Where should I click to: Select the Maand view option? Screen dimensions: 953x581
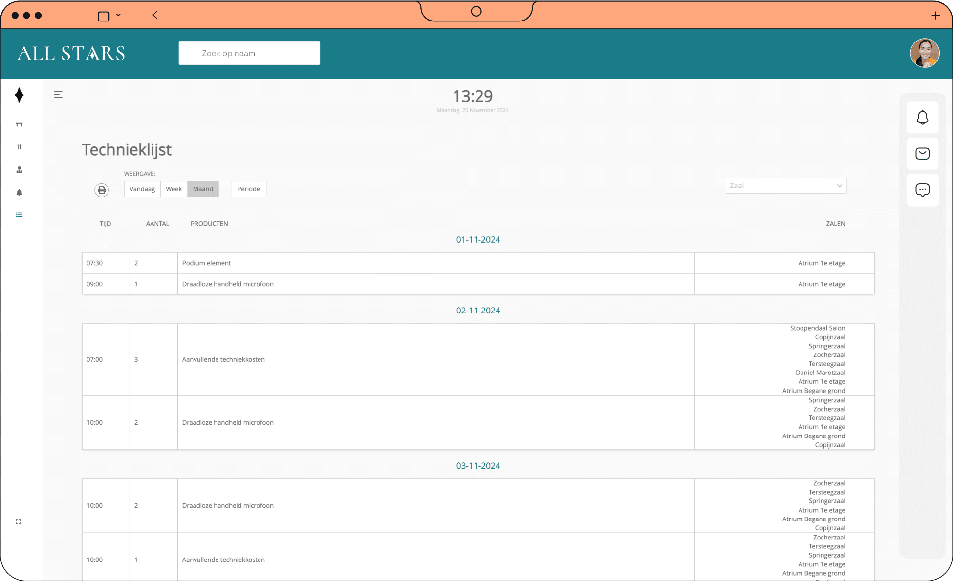[203, 189]
